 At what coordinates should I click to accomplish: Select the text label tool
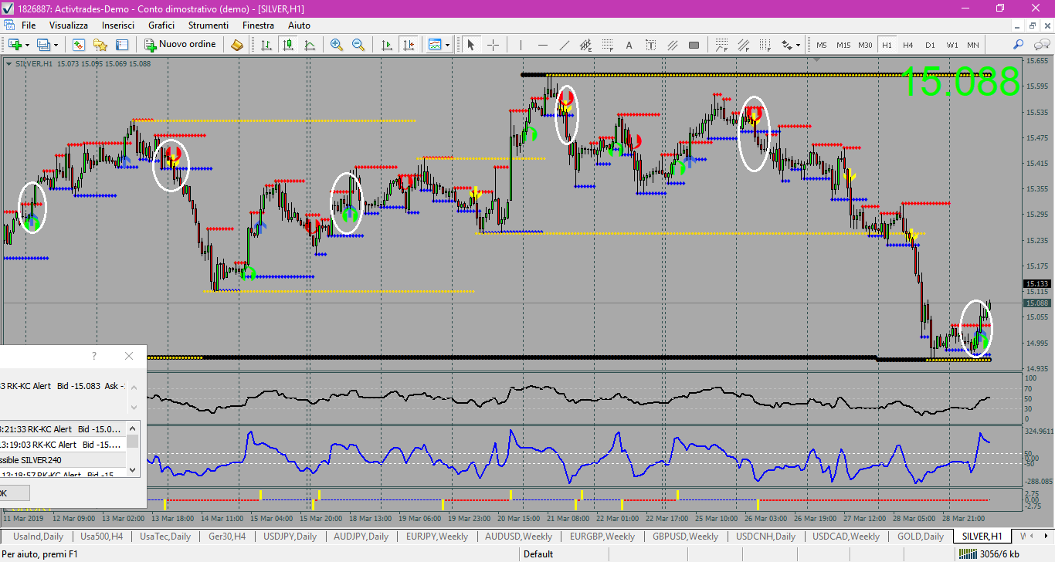coord(651,45)
